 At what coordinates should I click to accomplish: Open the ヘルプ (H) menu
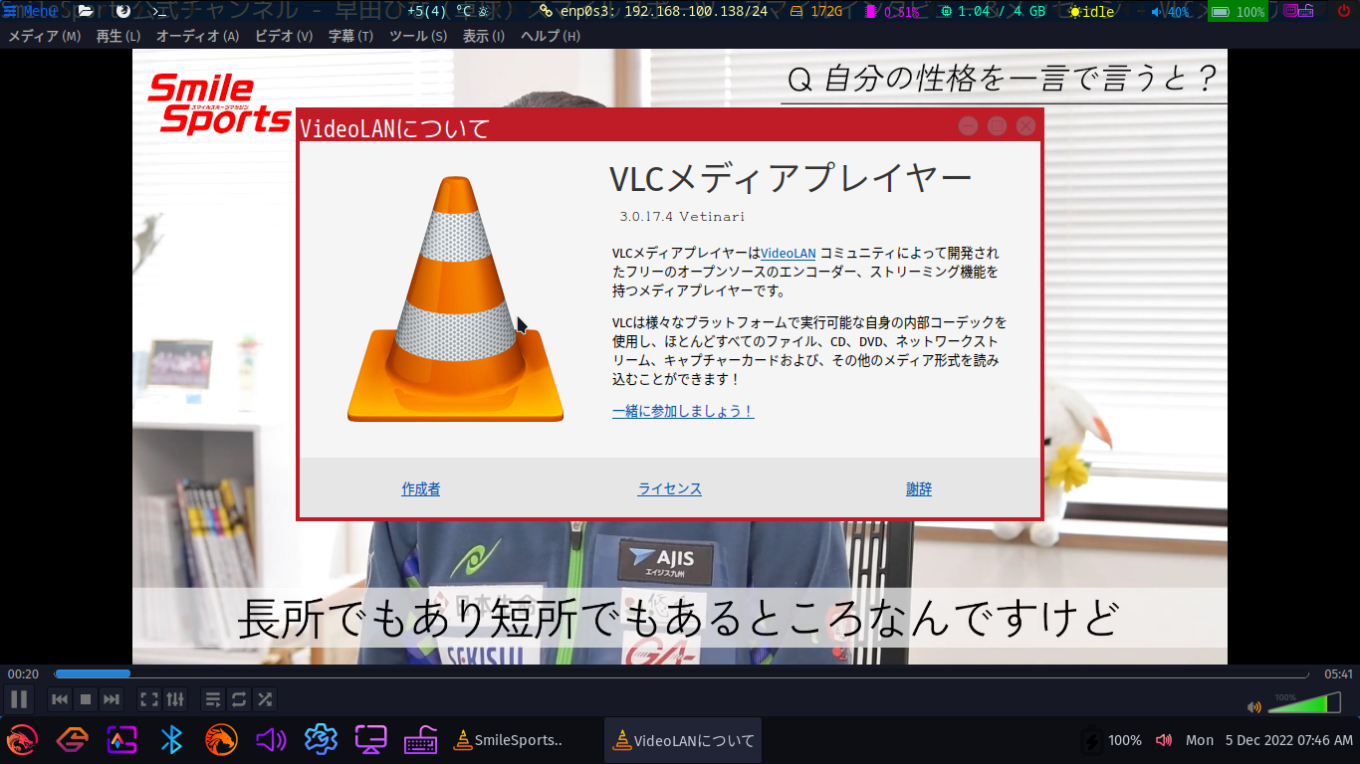tap(551, 36)
